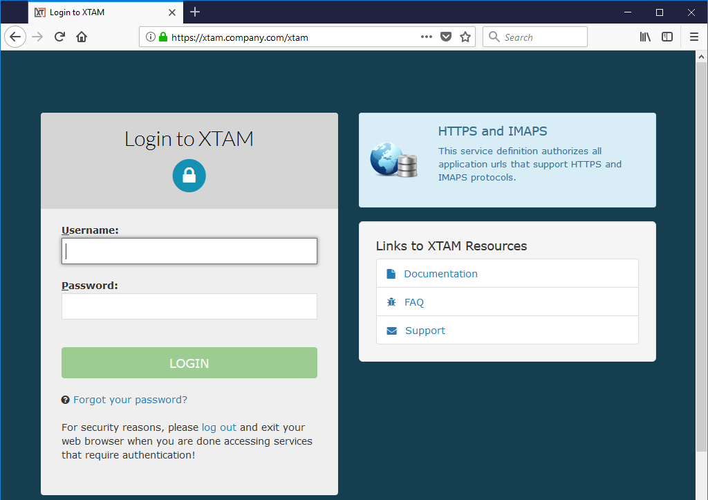The width and height of the screenshot is (708, 500).
Task: Click the blue padlock icon on the login panel
Action: 189,176
